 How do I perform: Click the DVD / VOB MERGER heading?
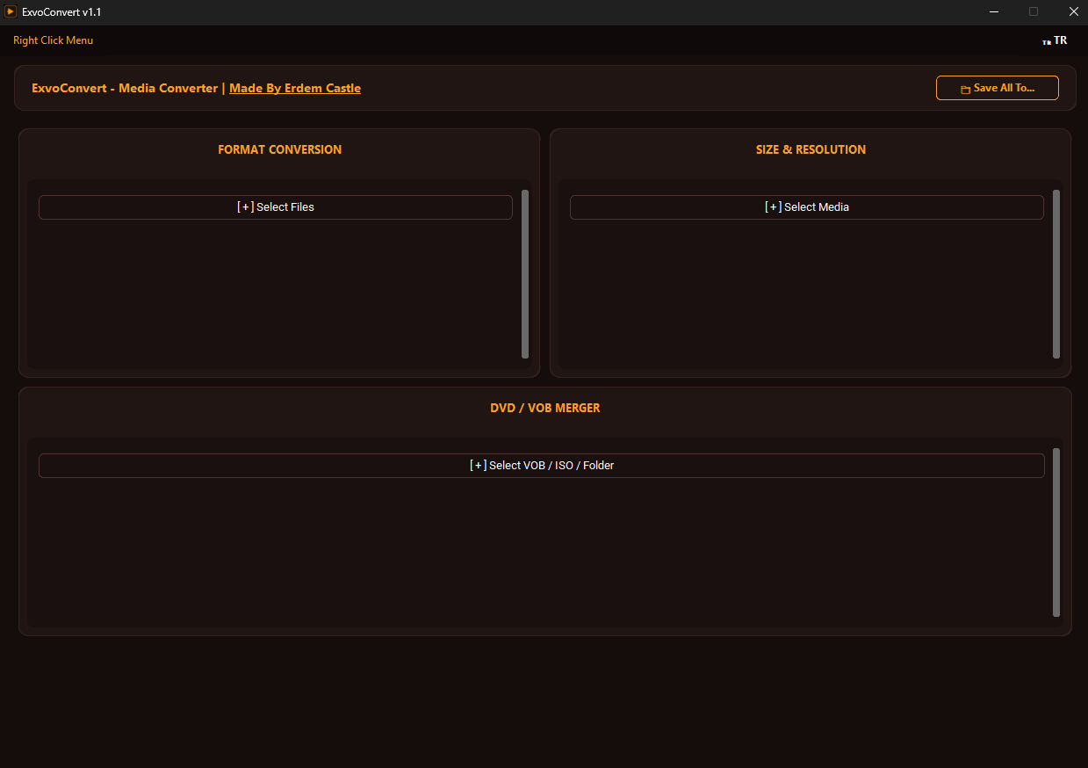tap(545, 408)
